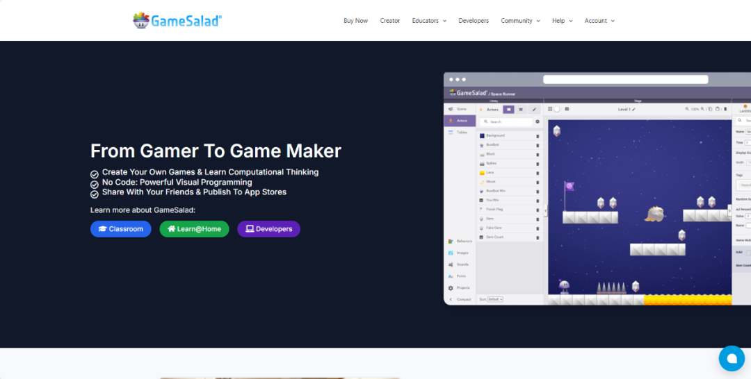Delete the Background actor with its trash icon
The height and width of the screenshot is (379, 751).
click(538, 136)
